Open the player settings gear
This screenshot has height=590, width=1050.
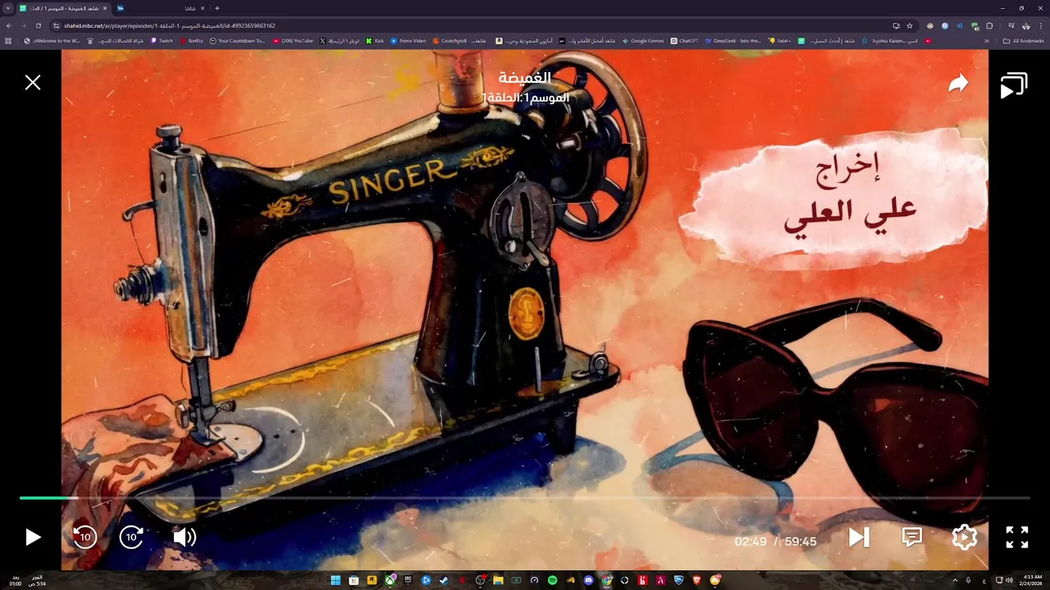point(965,537)
